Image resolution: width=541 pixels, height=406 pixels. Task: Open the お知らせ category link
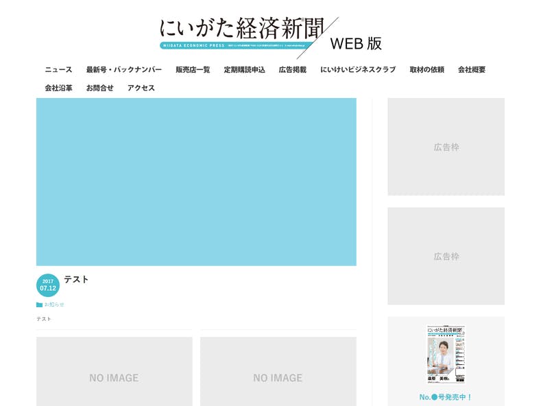(54, 304)
